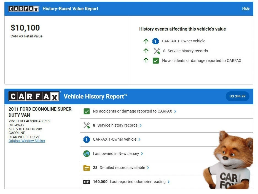The width and height of the screenshot is (258, 194).
Task: Hide the History-Based Value Report
Action: pyautogui.click(x=246, y=9)
